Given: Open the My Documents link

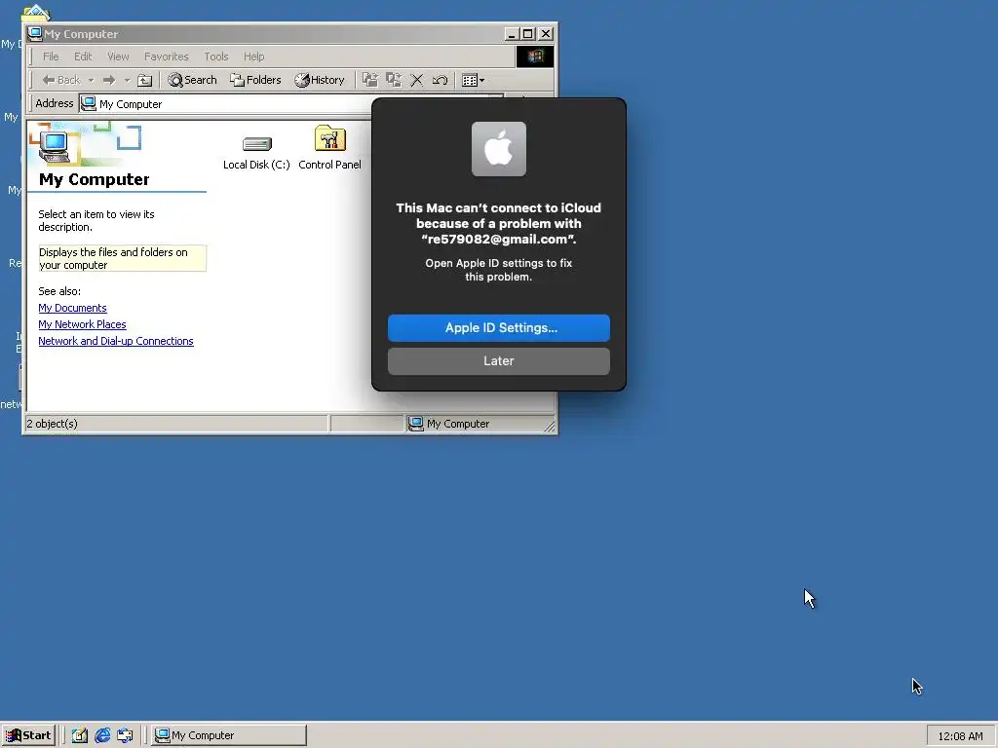Looking at the screenshot, I should point(72,308).
